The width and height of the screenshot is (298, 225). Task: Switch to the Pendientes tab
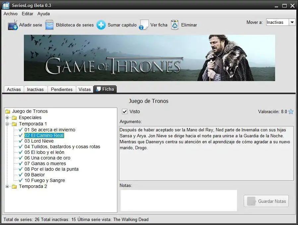click(x=62, y=89)
